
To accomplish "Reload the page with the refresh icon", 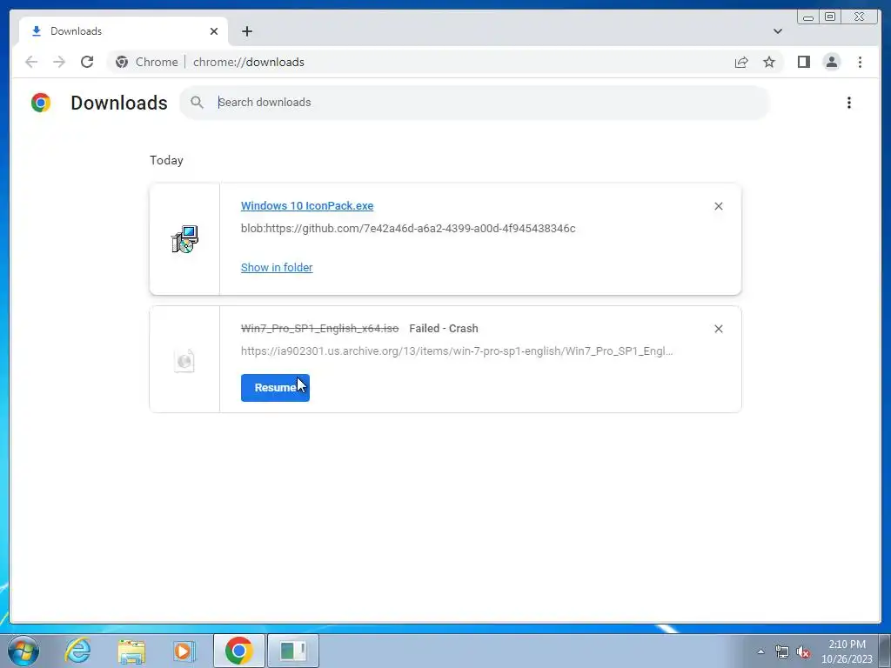I will click(x=87, y=62).
